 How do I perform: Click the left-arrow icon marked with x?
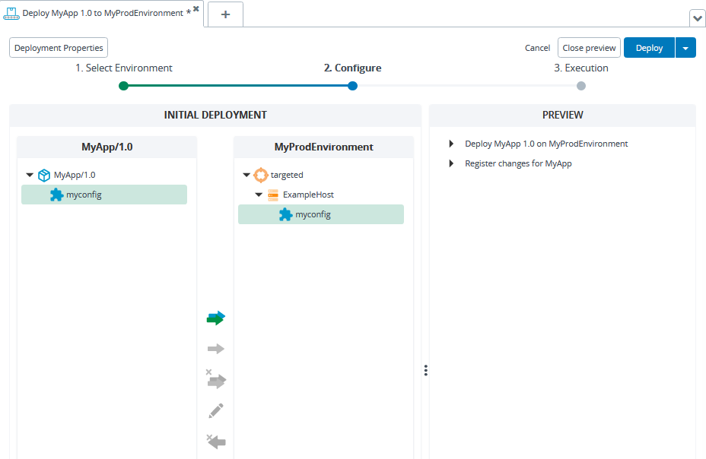[x=215, y=442]
